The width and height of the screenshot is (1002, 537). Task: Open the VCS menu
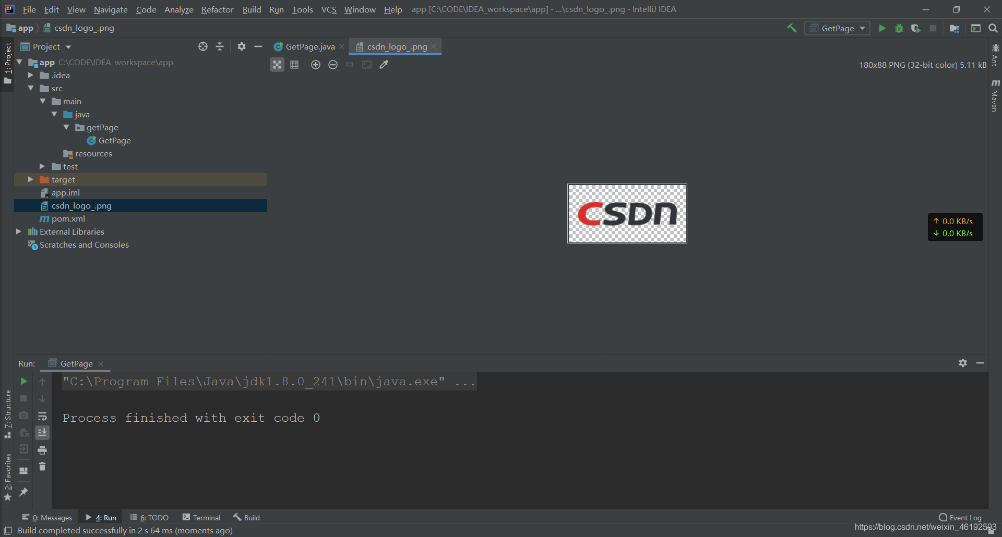[x=329, y=9]
